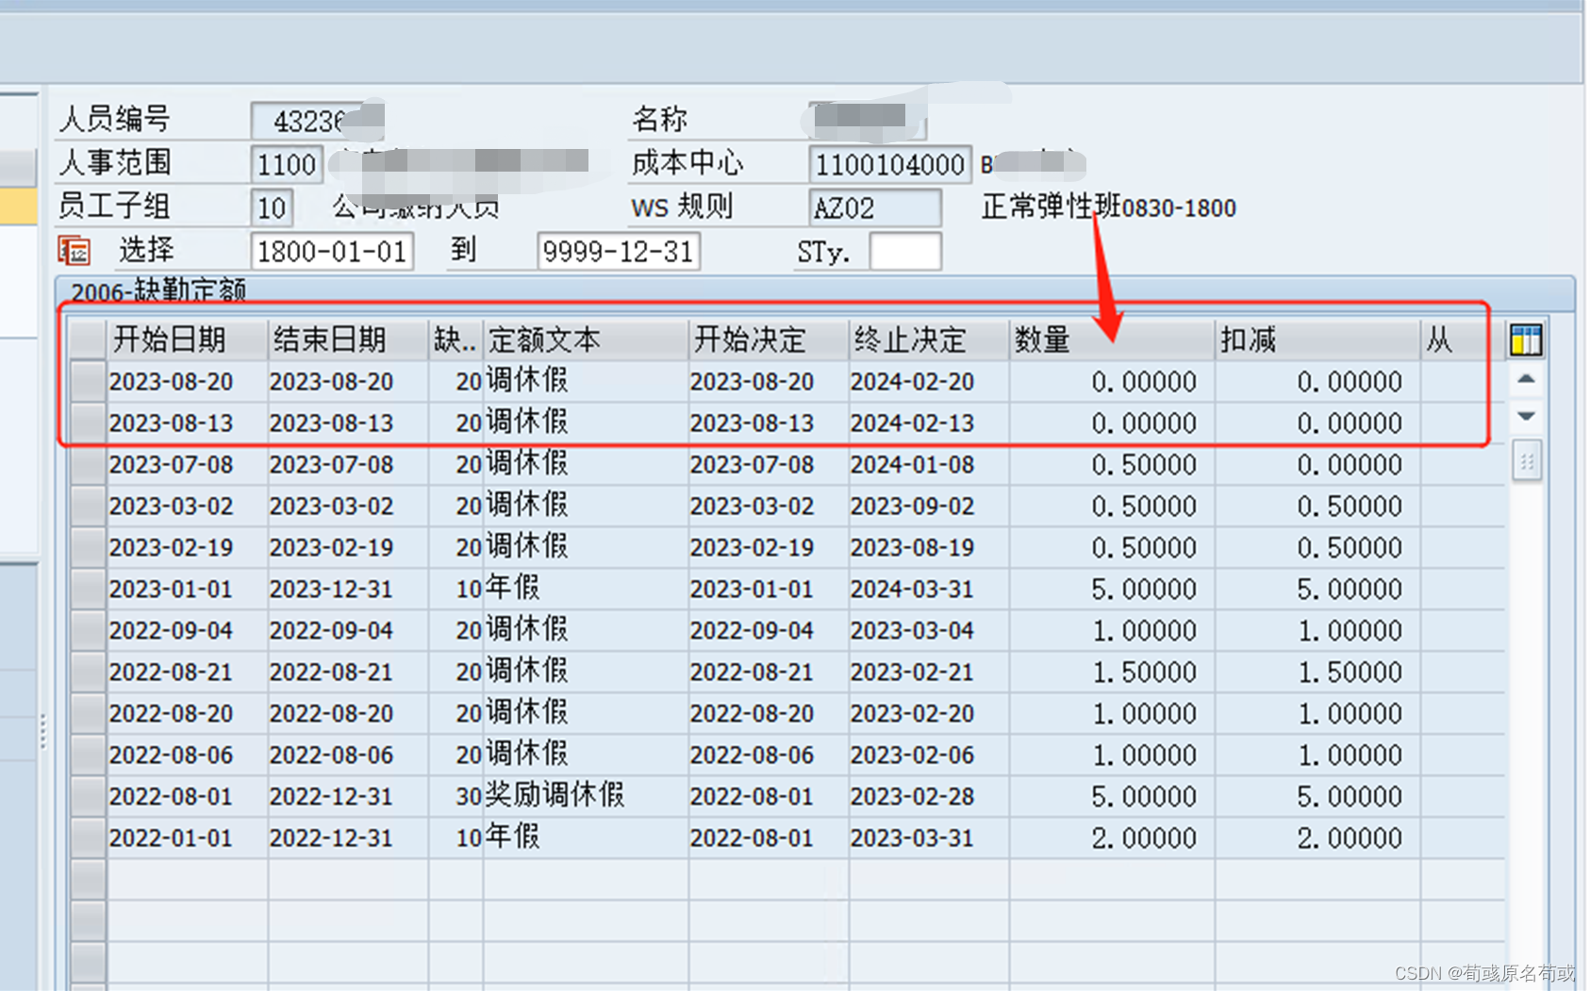The height and width of the screenshot is (991, 1590).
Task: Click termination date 2023-09-02 cell
Action: [x=929, y=506]
